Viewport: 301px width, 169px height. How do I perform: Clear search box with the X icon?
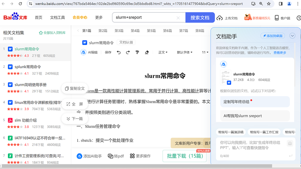(178, 18)
